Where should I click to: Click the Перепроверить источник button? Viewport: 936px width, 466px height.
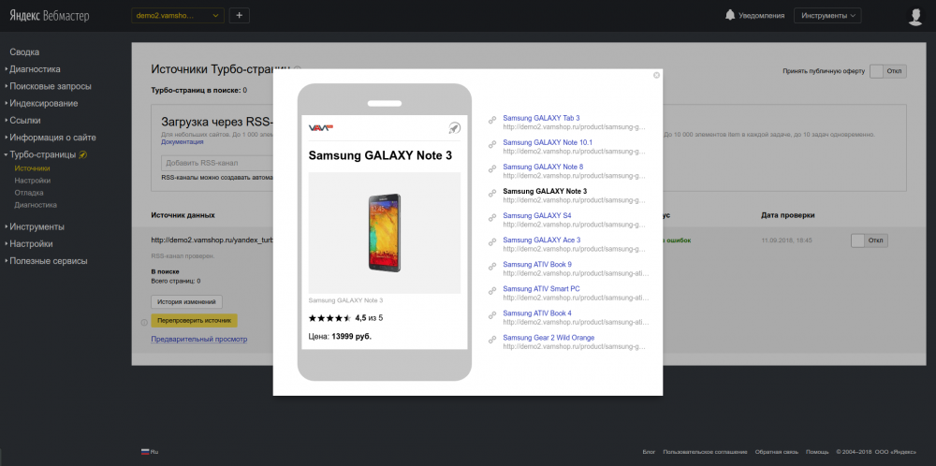coord(194,320)
